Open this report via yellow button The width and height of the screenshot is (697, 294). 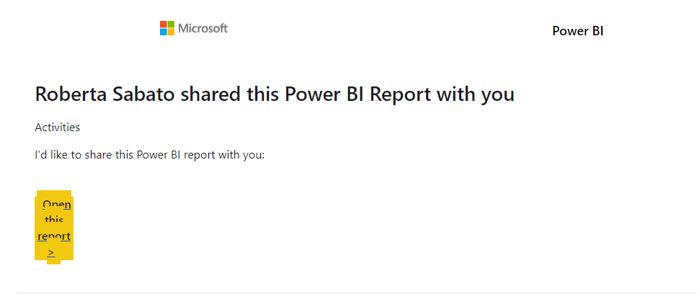(54, 228)
